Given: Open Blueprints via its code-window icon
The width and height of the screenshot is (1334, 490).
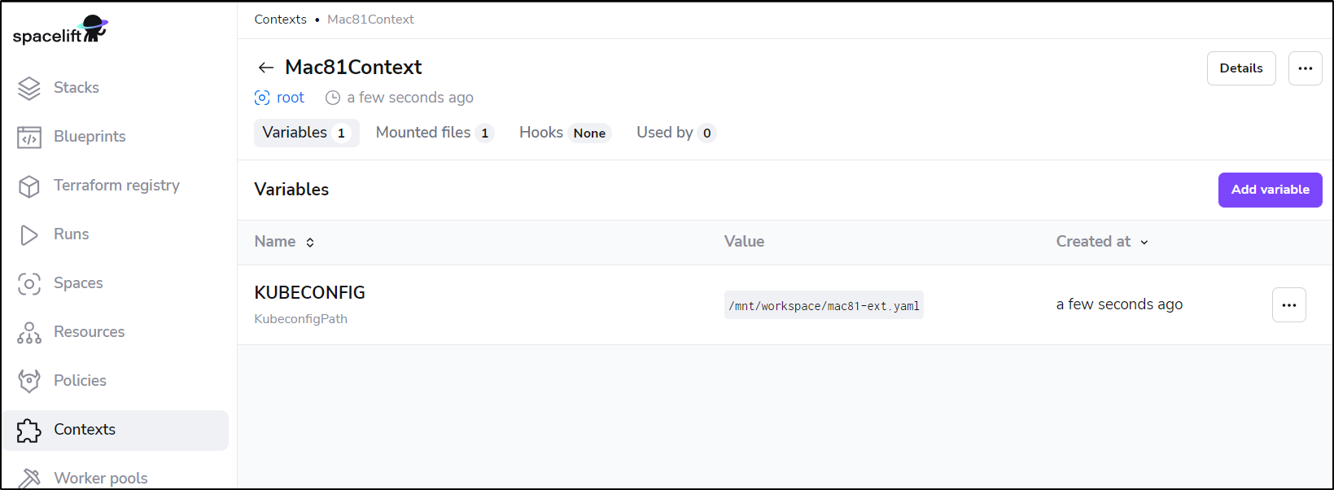Looking at the screenshot, I should (x=29, y=137).
